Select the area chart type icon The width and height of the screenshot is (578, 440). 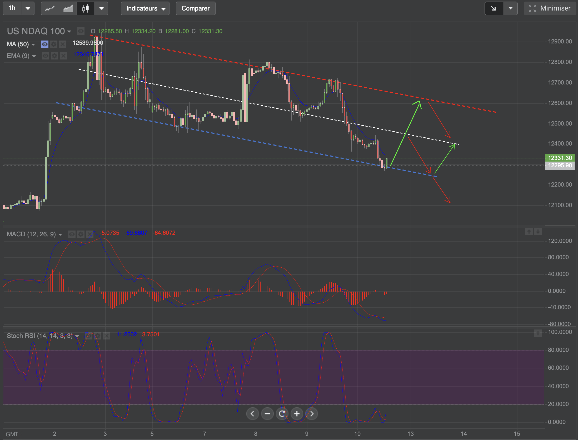(68, 8)
